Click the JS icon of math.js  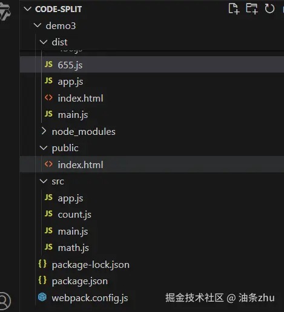pos(48,247)
